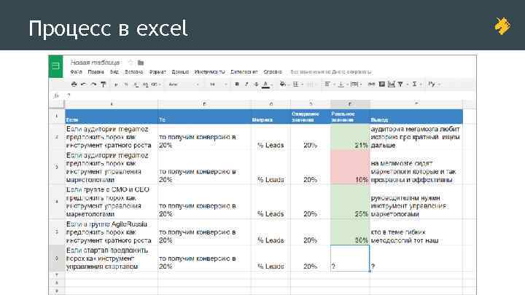This screenshot has width=525, height=295.
Task: Open the text color picker
Action: pyautogui.click(x=266, y=84)
